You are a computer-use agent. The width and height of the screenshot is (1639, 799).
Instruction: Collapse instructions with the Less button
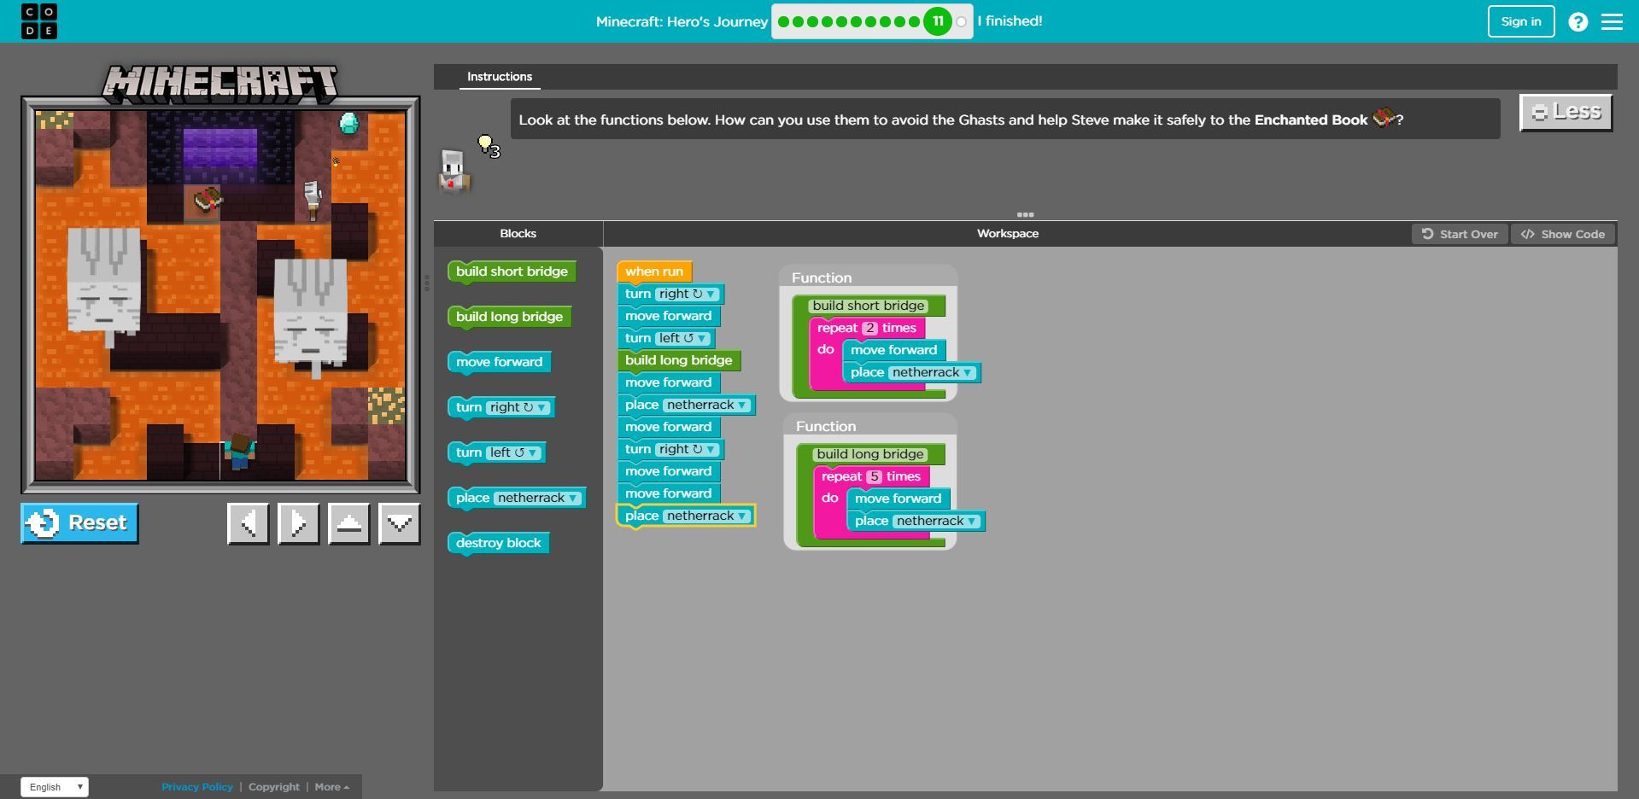[1566, 112]
